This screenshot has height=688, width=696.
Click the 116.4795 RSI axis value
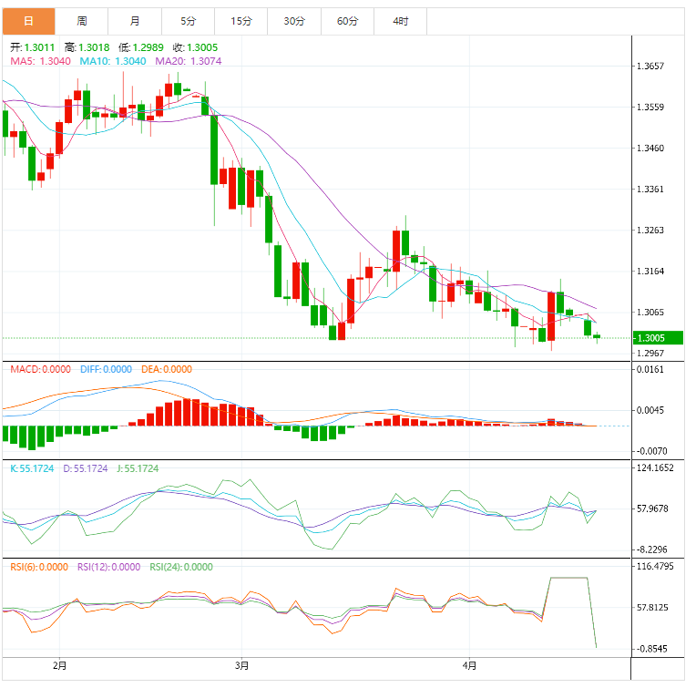(655, 567)
